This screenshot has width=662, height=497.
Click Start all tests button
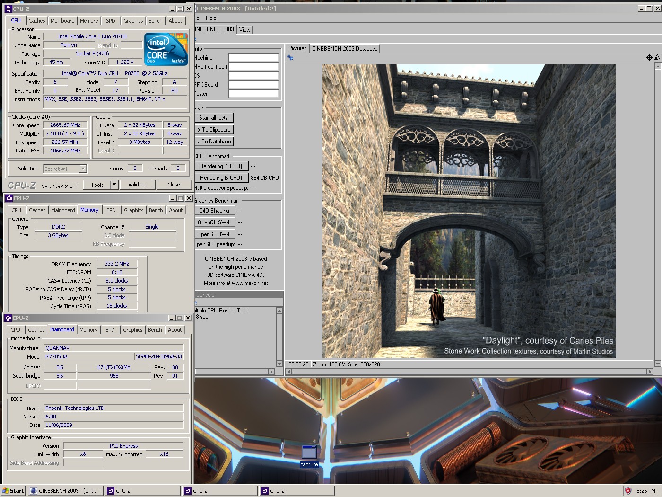(x=213, y=118)
